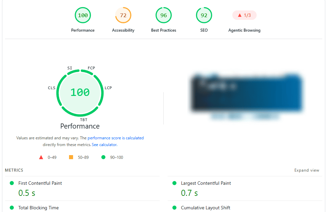Click the large 100 performance gauge
The width and height of the screenshot is (331, 212).
(x=80, y=93)
